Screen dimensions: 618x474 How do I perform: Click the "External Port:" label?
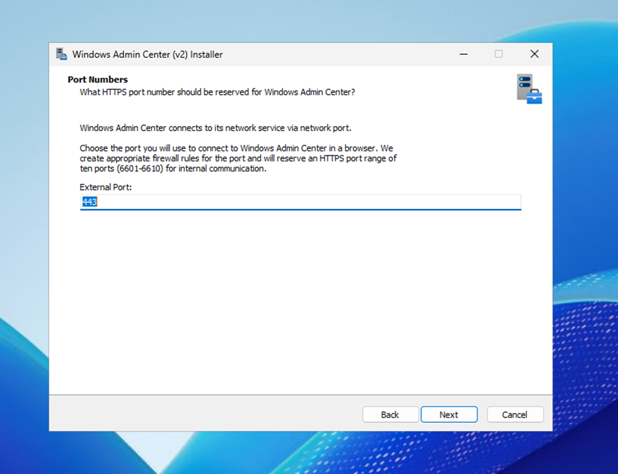click(x=105, y=187)
